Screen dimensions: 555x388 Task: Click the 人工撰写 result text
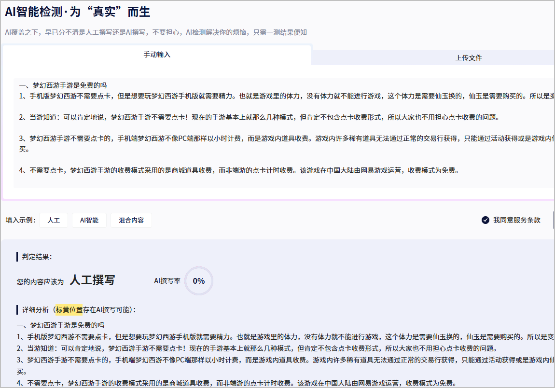point(92,280)
